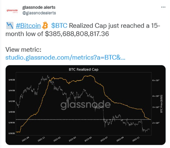The image size is (170, 148).
Task: Click the glassnode watermark in the chart
Action: tap(85, 105)
